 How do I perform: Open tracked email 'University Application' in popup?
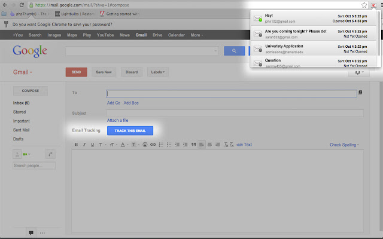tap(314, 48)
